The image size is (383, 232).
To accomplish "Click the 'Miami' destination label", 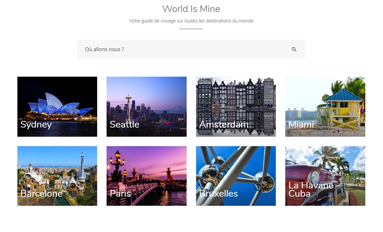I will point(301,125).
